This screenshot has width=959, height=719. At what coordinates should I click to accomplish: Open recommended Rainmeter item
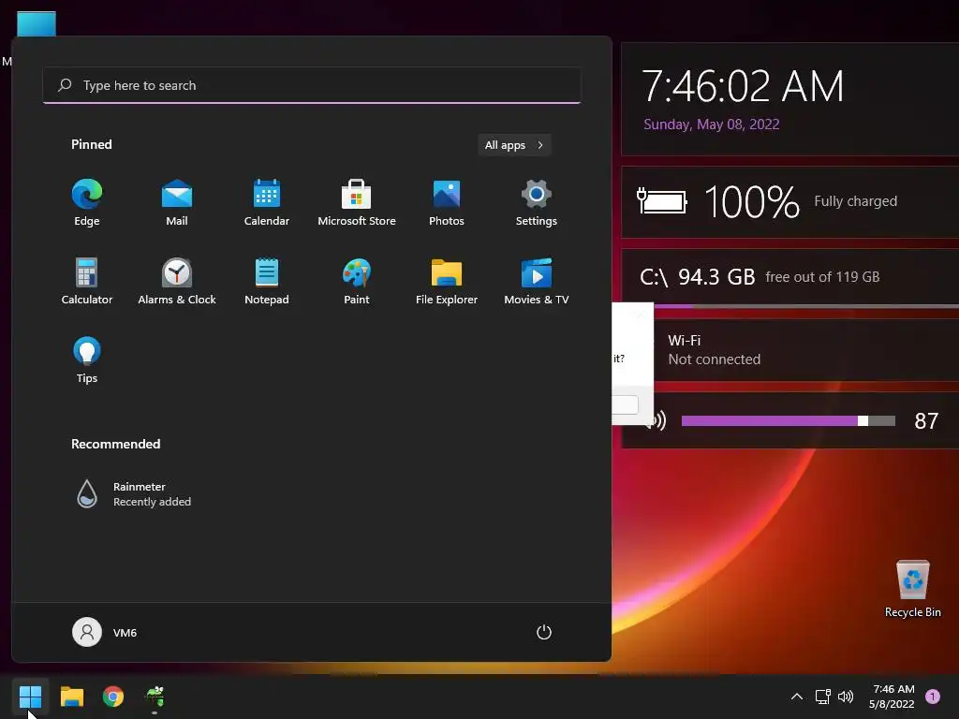pyautogui.click(x=133, y=494)
